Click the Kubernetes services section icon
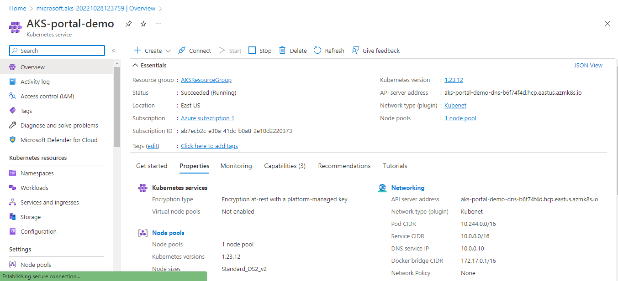Image resolution: width=618 pixels, height=281 pixels. [143, 188]
